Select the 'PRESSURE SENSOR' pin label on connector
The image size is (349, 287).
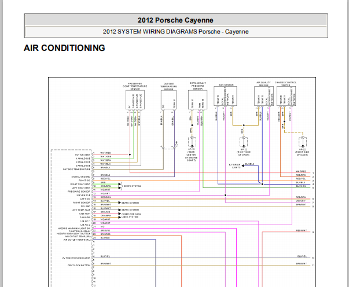coord(79,192)
